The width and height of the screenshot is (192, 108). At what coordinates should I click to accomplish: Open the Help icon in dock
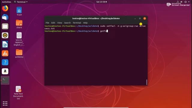tap(5, 62)
